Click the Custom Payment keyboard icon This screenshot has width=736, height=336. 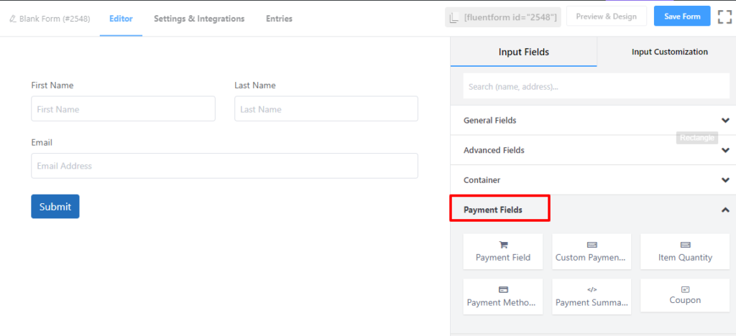[x=592, y=245]
